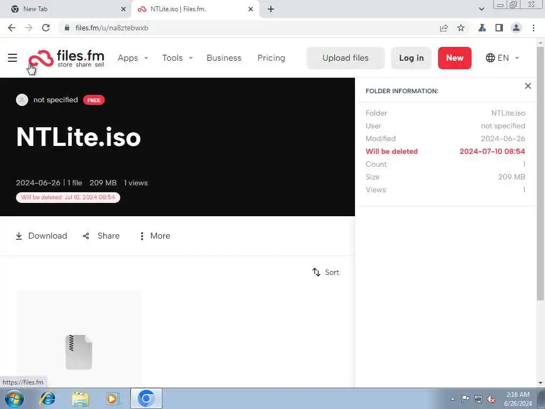545x409 pixels.
Task: Click the 2024-07-10 08:54 deletion date
Action: point(492,151)
